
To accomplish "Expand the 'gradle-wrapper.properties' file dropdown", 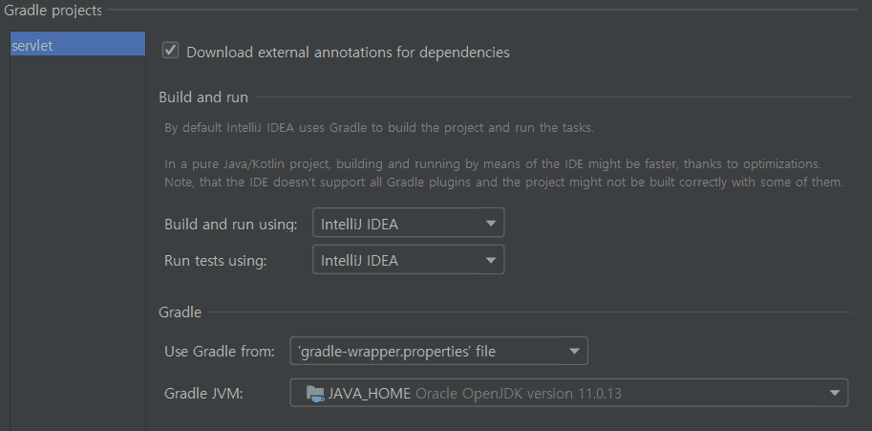I will pos(438,352).
